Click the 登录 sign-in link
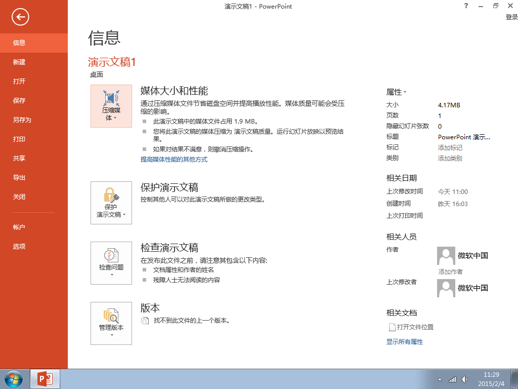The width and height of the screenshot is (518, 389). 511,17
